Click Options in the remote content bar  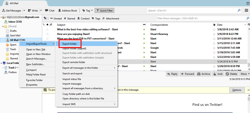(237, 90)
